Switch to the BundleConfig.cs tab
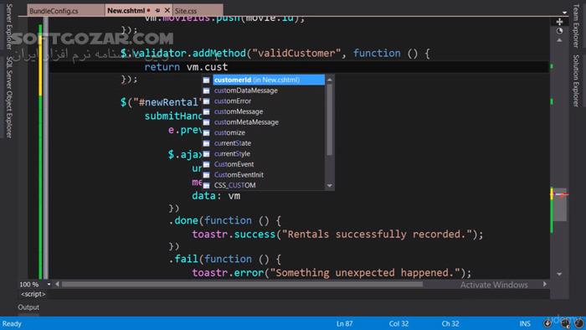The height and width of the screenshot is (330, 586). tap(54, 11)
